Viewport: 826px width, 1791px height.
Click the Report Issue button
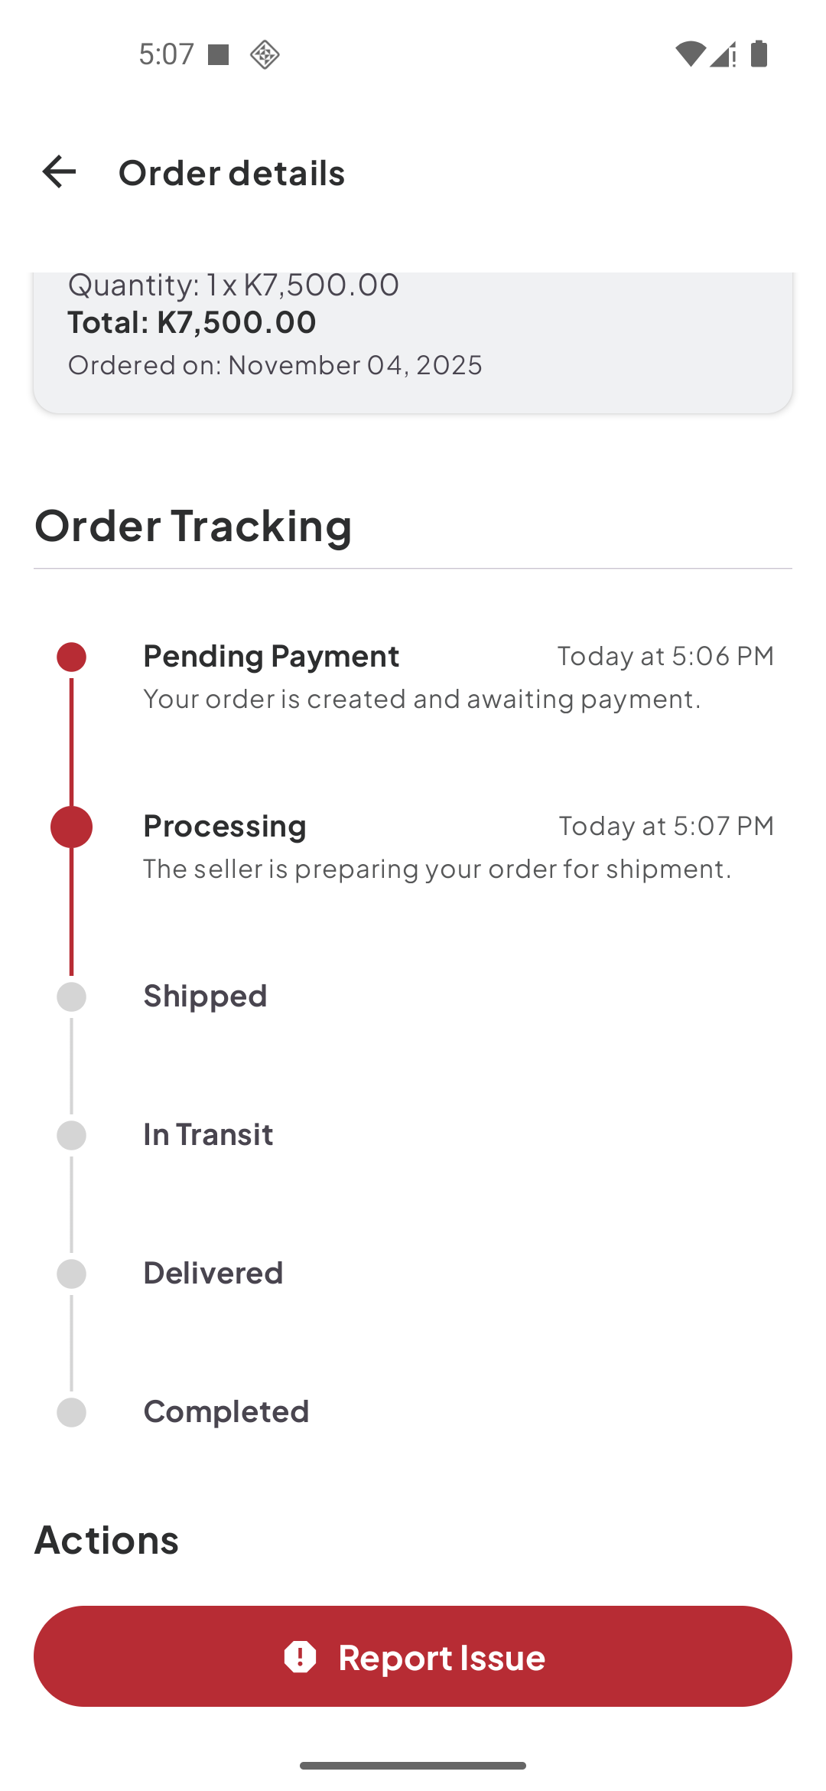click(x=413, y=1656)
